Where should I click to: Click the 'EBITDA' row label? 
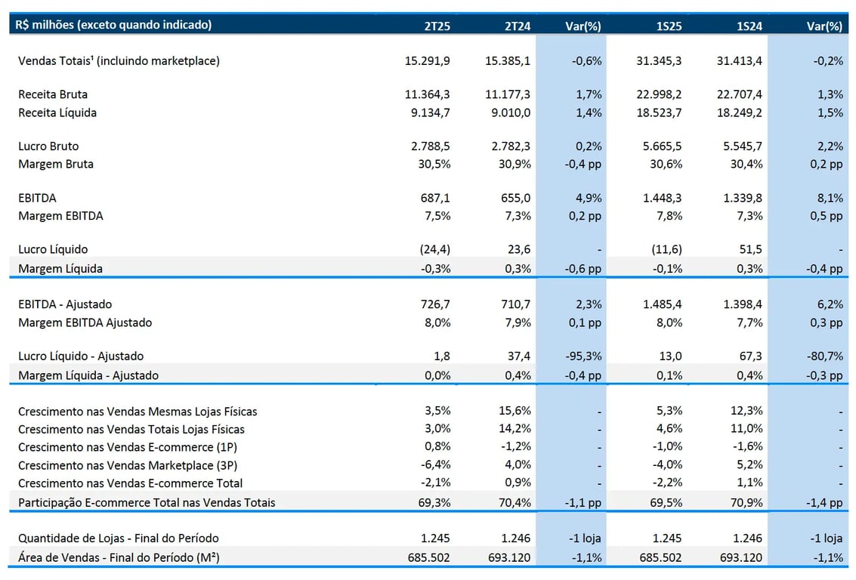point(37,198)
